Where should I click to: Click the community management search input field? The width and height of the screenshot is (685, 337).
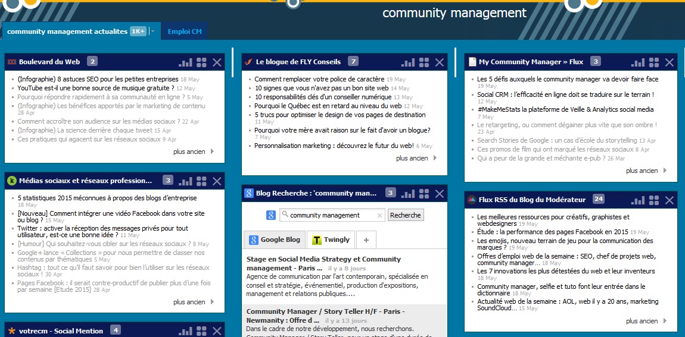pyautogui.click(x=331, y=215)
